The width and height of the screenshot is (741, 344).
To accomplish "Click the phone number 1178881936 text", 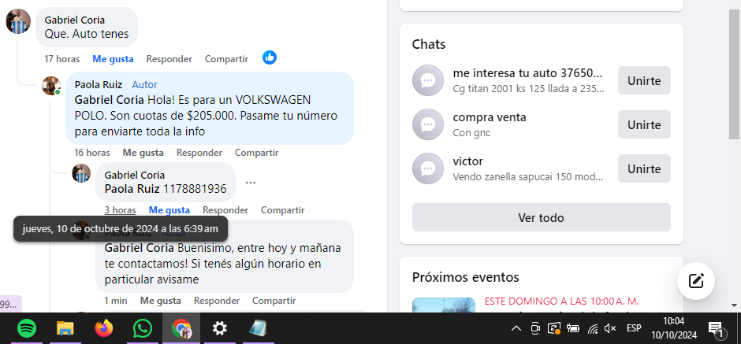I will coord(195,189).
